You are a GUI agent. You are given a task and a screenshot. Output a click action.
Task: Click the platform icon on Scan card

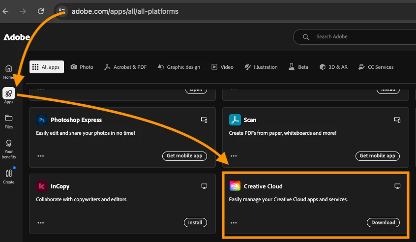(397, 120)
